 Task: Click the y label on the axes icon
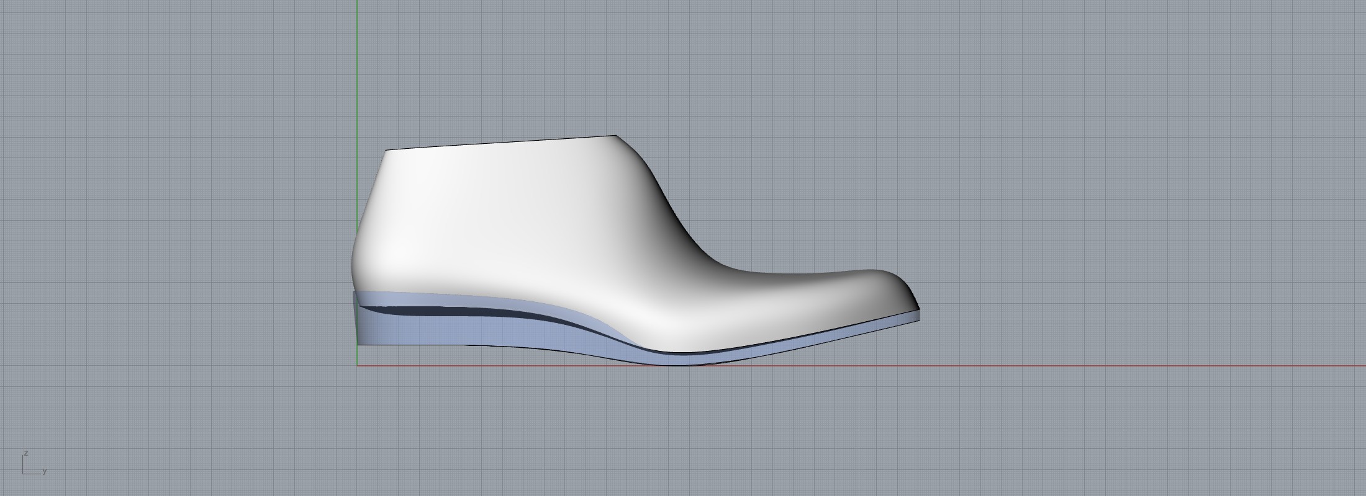tap(45, 472)
